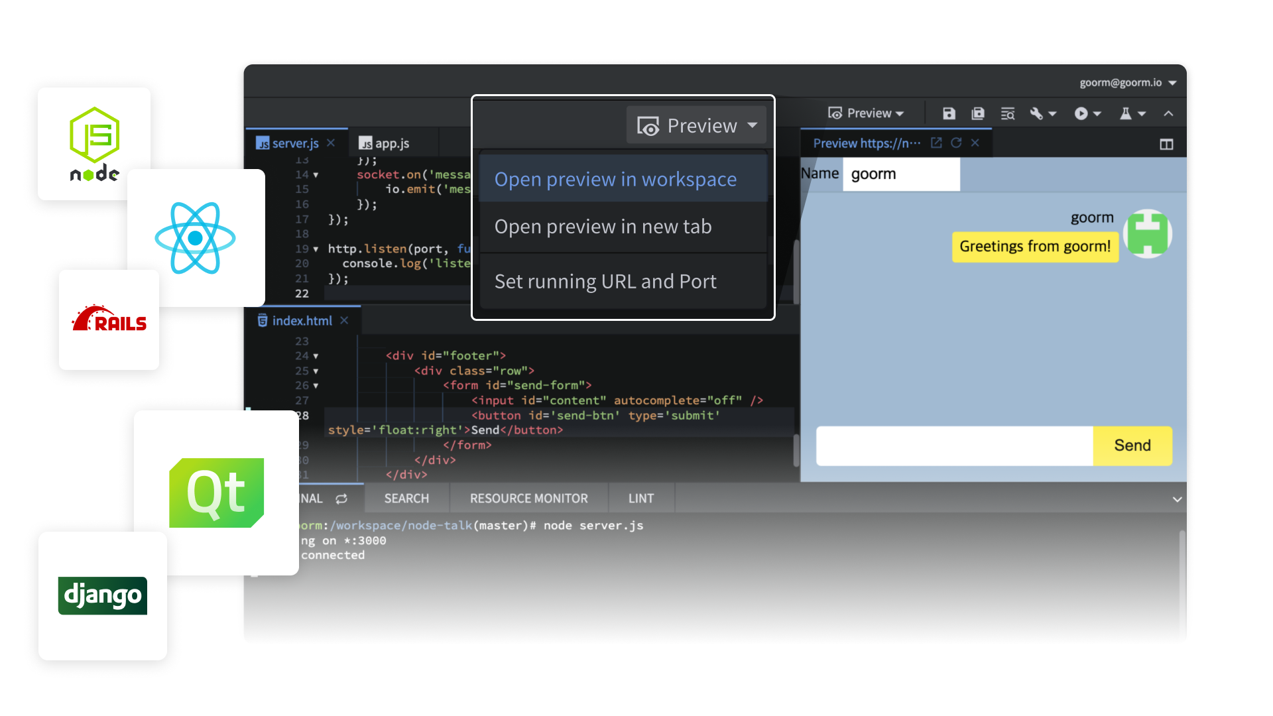Click the '<form id="send-form">' code line
Viewport: 1273px width, 716px height.
[517, 385]
